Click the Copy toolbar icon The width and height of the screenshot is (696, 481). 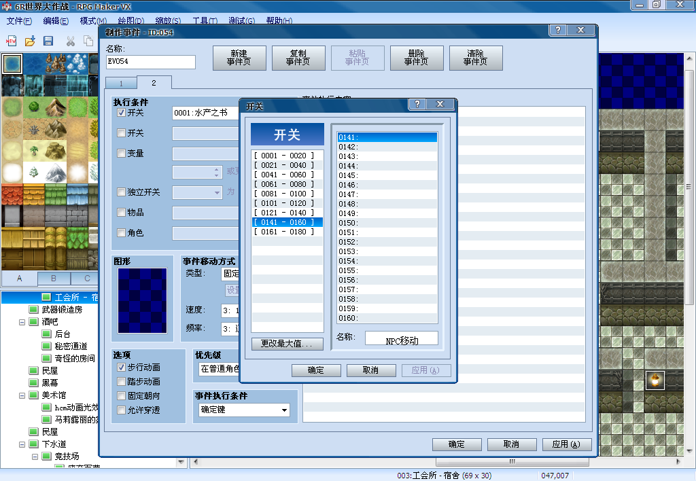pyautogui.click(x=89, y=41)
